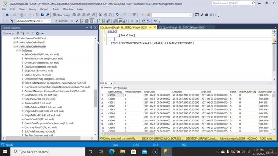Screen dimensions: 278x156
Task: Click the Increase Indent icon
Action: click(148, 21)
